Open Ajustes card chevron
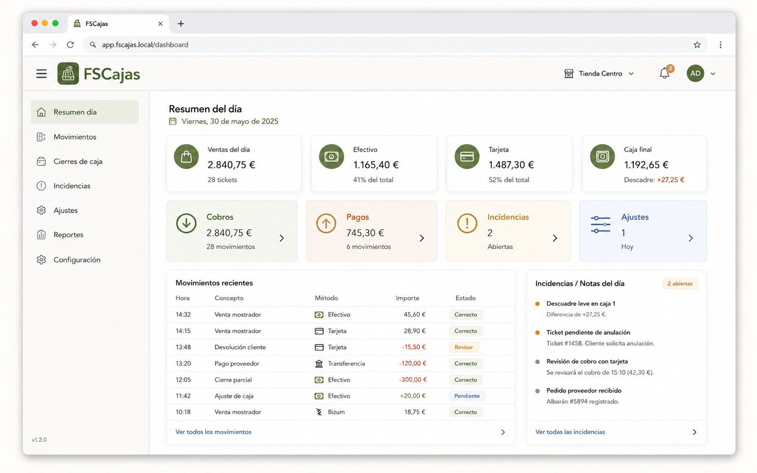Image resolution: width=757 pixels, height=473 pixels. pos(691,238)
